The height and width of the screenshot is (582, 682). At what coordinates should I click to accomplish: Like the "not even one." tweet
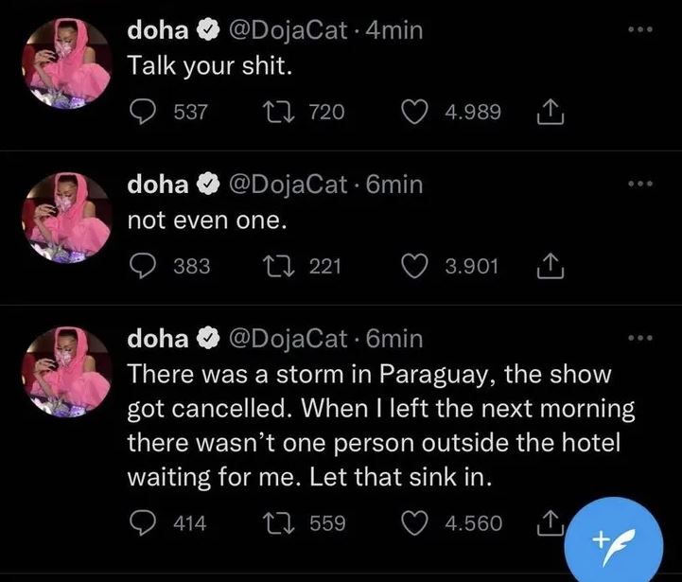pos(417,267)
